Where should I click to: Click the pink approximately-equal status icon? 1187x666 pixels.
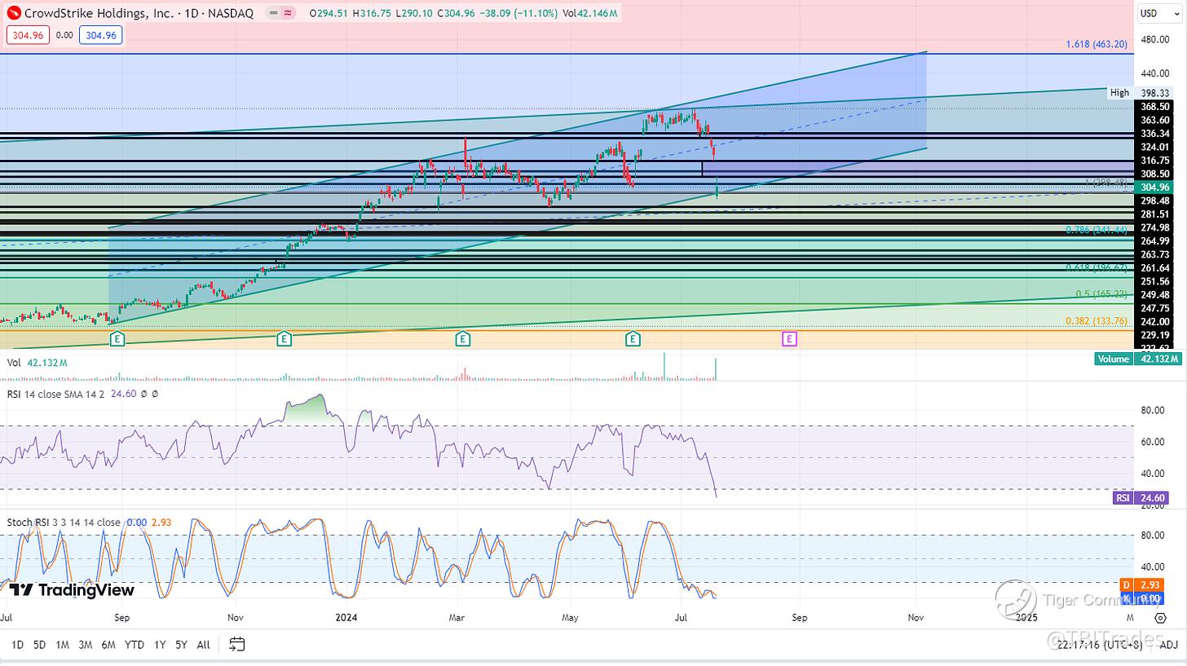point(289,13)
